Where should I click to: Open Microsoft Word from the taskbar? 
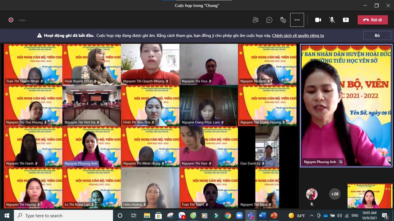pyautogui.click(x=262, y=216)
